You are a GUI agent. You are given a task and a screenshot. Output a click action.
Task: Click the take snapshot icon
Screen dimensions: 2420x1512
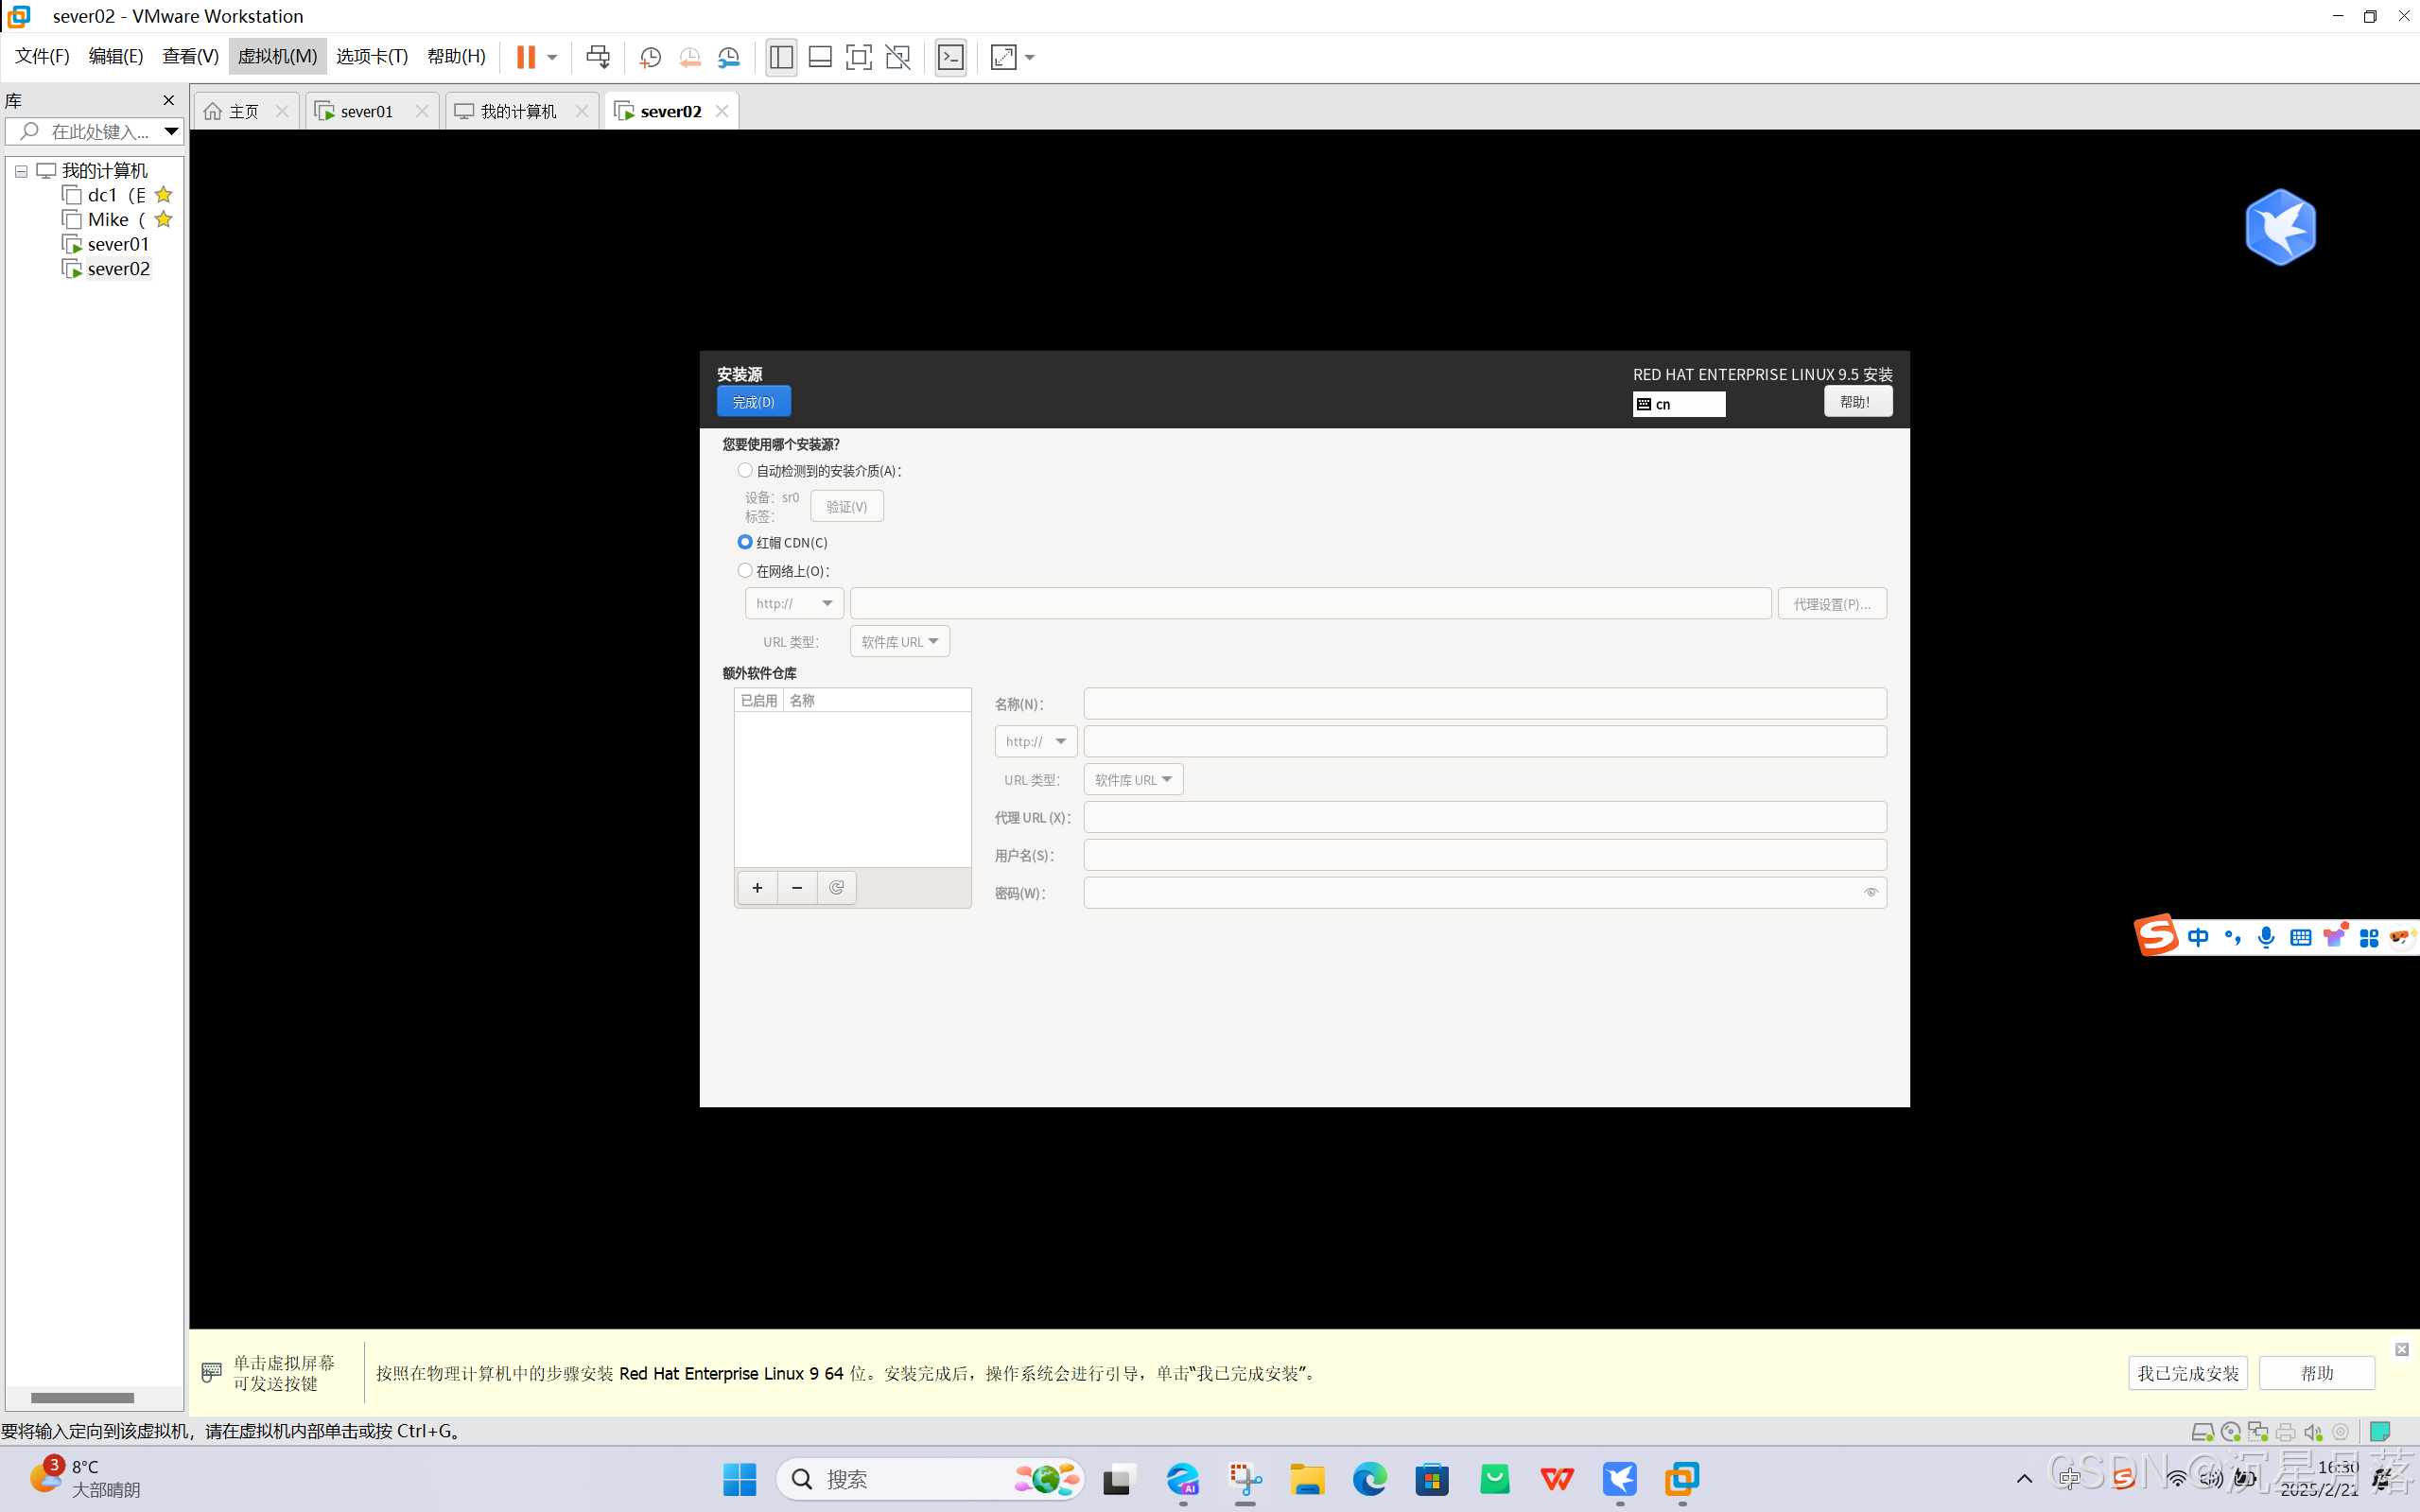pos(650,57)
